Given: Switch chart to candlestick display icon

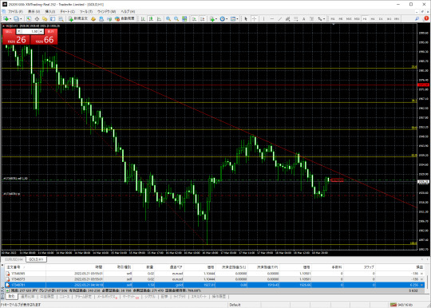Looking at the screenshot, I should tap(151, 18).
